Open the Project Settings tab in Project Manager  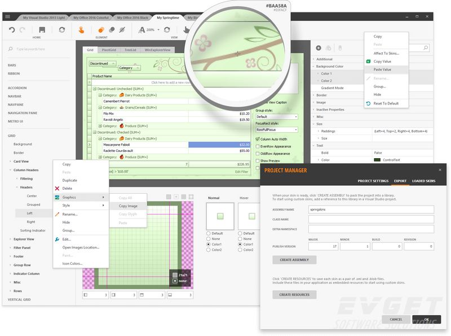(x=373, y=181)
